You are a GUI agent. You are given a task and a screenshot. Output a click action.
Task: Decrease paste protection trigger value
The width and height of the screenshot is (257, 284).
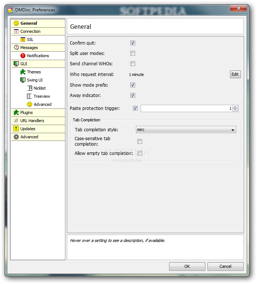[x=235, y=110]
